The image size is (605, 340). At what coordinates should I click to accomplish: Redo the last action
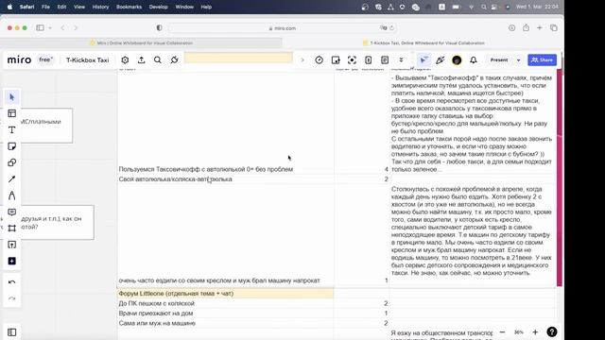[12, 298]
